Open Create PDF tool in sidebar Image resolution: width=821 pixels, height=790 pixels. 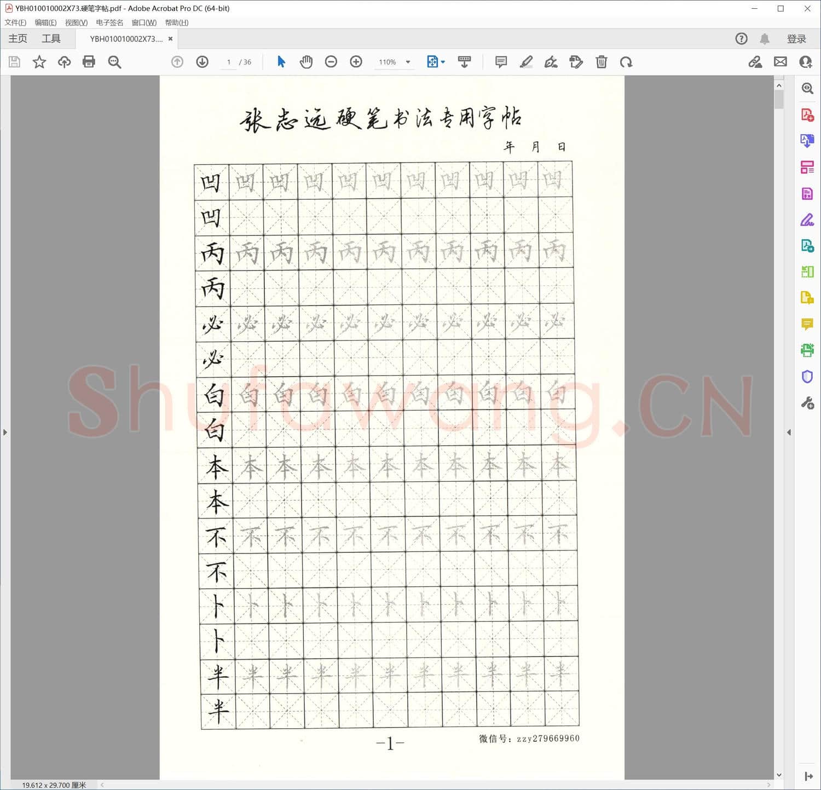[x=807, y=115]
